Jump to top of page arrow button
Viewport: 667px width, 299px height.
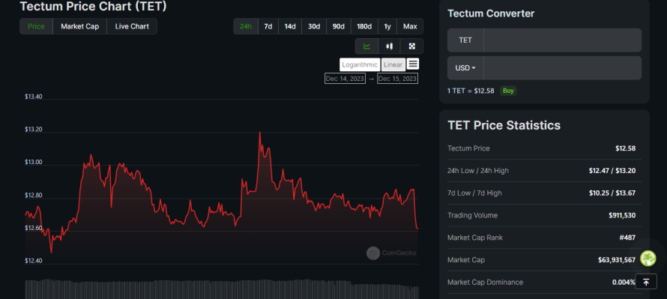pyautogui.click(x=646, y=282)
